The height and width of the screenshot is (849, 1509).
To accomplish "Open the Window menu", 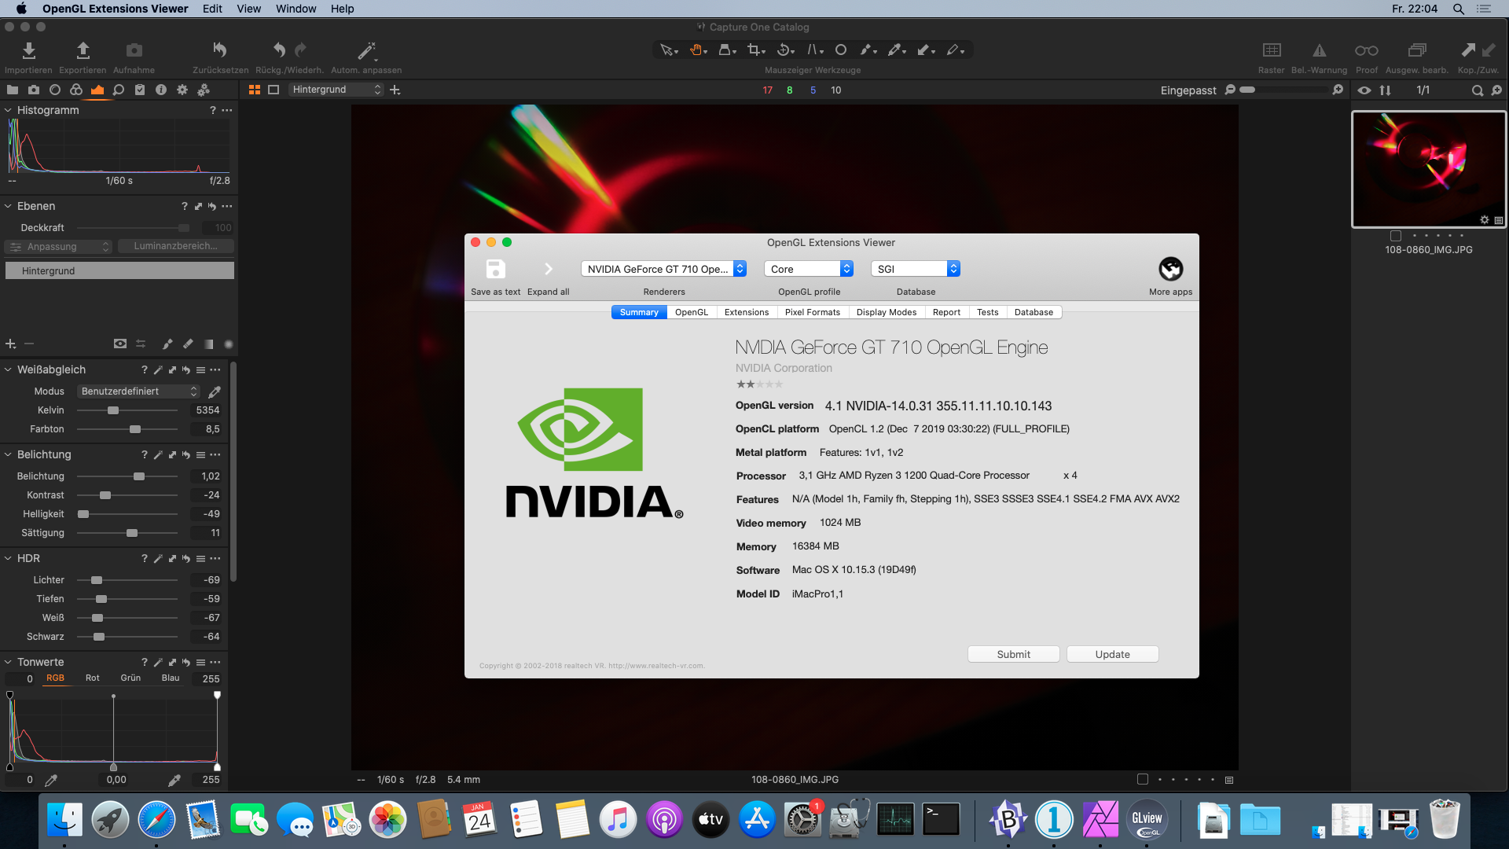I will 296,9.
